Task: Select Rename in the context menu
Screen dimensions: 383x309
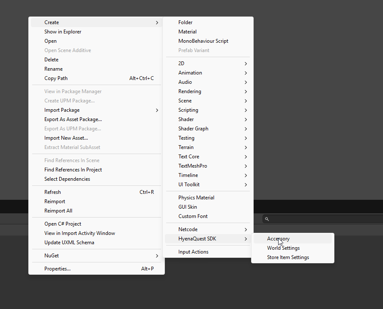Action: click(96, 69)
